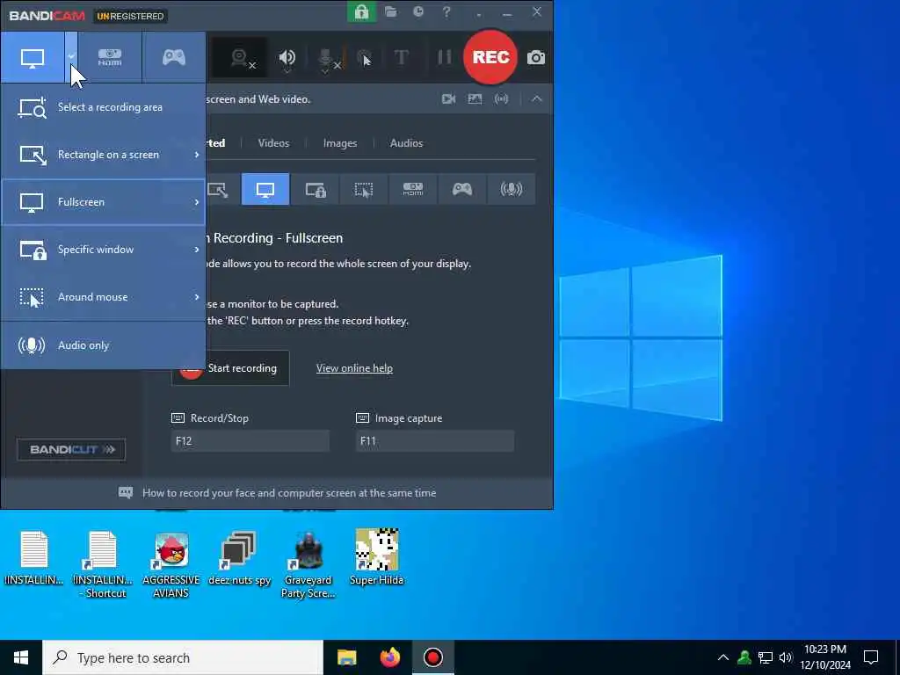Click the Bandicam taskbar button

(433, 657)
